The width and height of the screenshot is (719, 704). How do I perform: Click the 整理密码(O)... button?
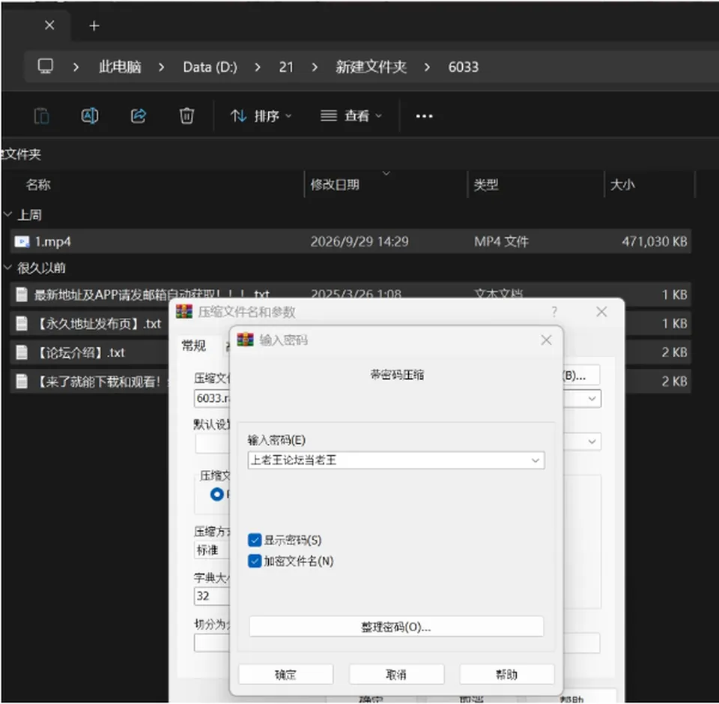(396, 627)
